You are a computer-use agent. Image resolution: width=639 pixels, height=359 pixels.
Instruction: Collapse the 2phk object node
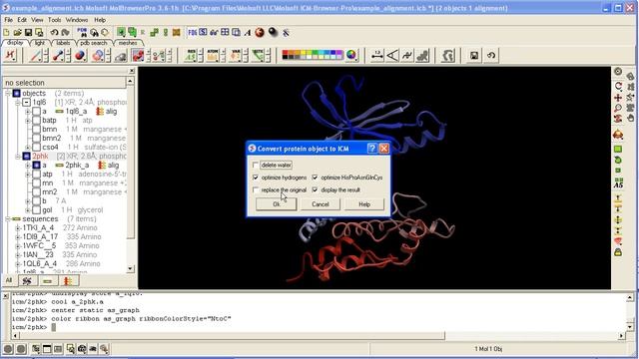pyautogui.click(x=18, y=156)
